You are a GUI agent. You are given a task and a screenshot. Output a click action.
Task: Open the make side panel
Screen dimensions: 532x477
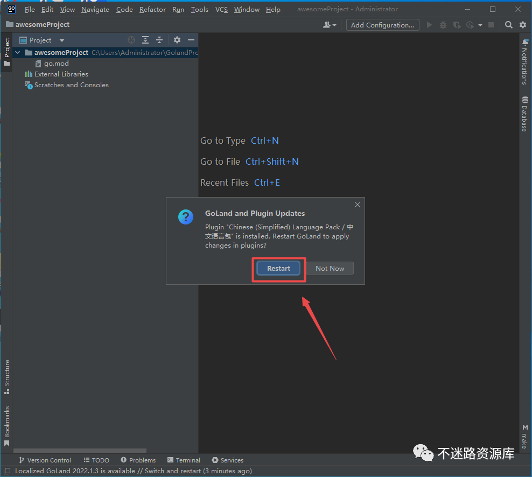[x=524, y=437]
